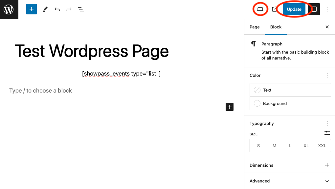View page in new tab icon

[x=274, y=9]
